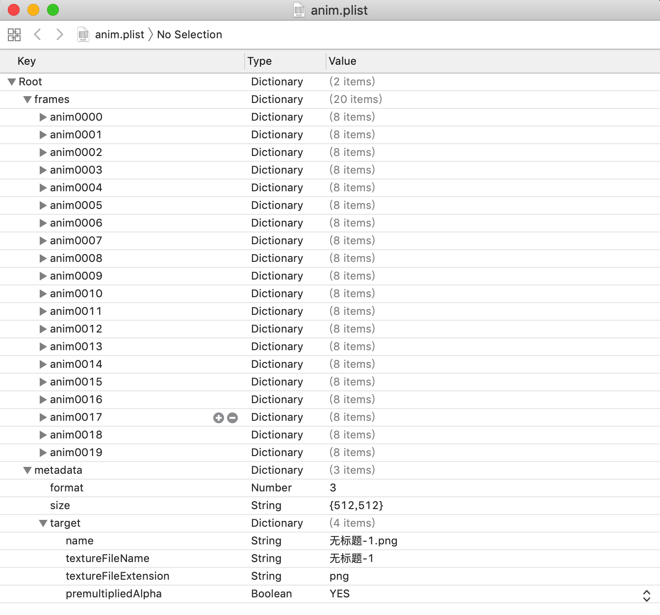Click the anim.plist file icon in jump bar
660x615 pixels.
(83, 34)
